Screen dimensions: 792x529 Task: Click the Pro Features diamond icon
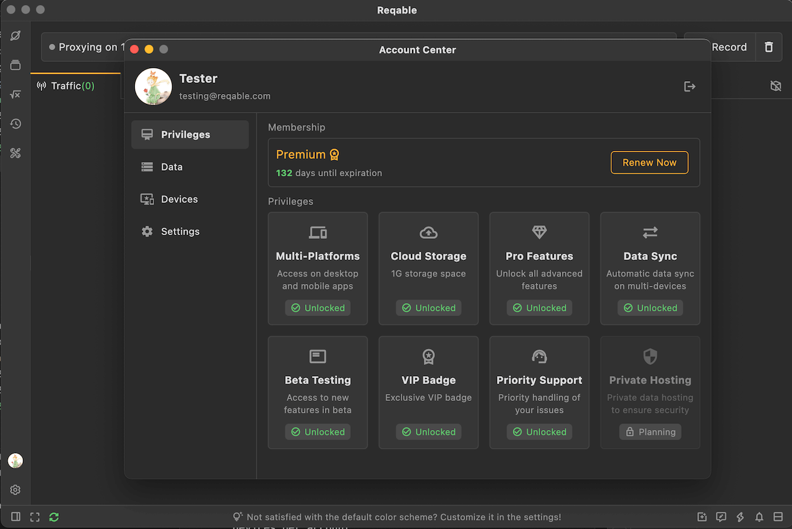[x=539, y=233]
